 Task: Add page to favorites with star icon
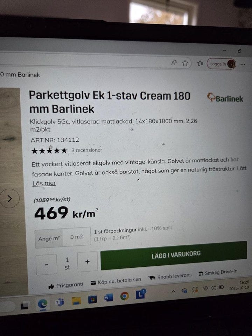[185, 63]
